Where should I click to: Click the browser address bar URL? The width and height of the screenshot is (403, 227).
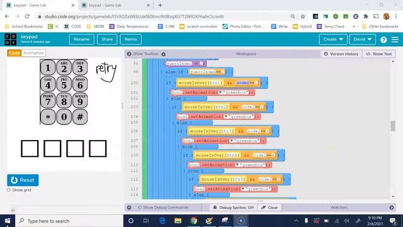(x=133, y=16)
